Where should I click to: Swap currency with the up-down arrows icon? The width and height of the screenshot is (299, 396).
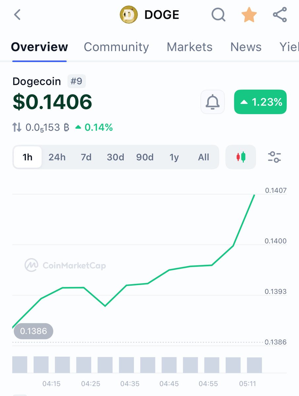coord(17,127)
